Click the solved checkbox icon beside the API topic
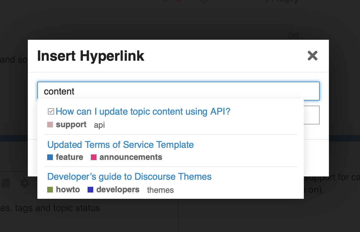Viewport: 360px width, 232px height. 51,111
